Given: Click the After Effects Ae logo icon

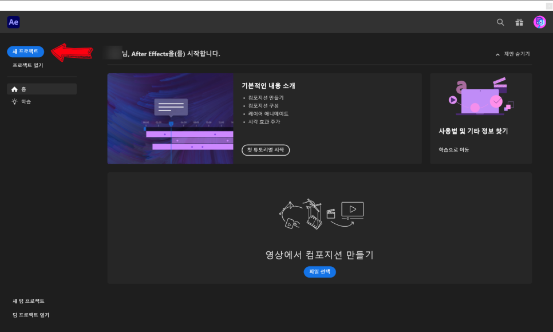Looking at the screenshot, I should [x=14, y=22].
